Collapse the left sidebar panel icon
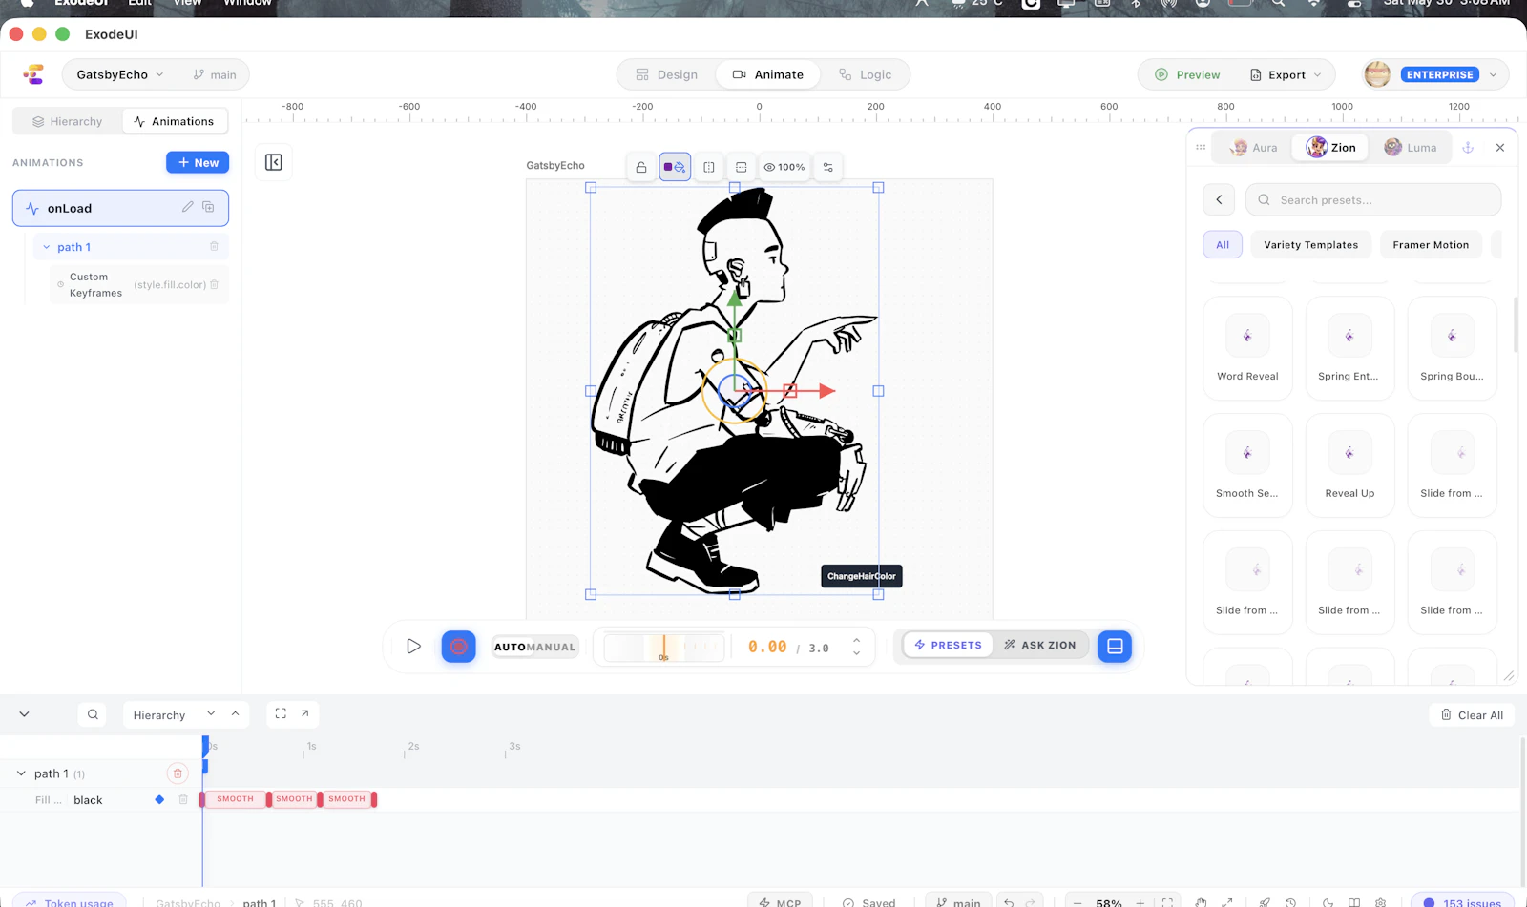 click(x=274, y=162)
